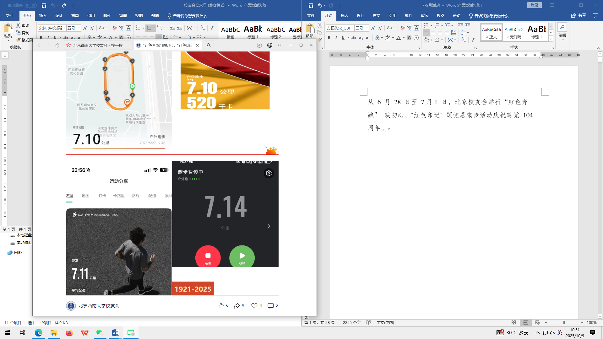Screen dimensions: 603x339
Task: Open the 审阅 tab in right window
Action: (424, 16)
